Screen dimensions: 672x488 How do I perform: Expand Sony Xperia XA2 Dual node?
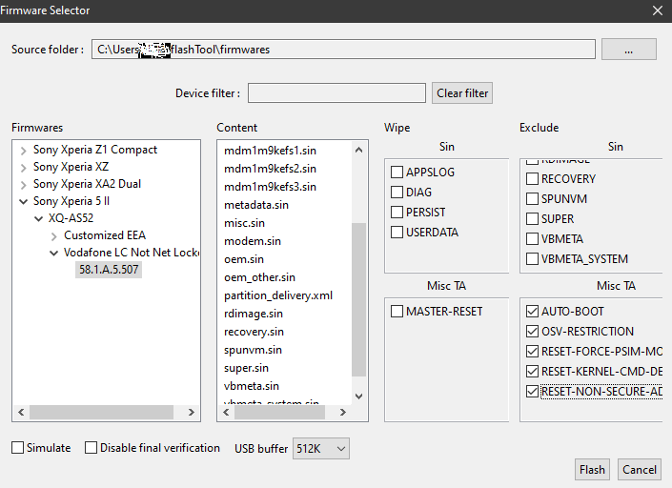point(24,185)
